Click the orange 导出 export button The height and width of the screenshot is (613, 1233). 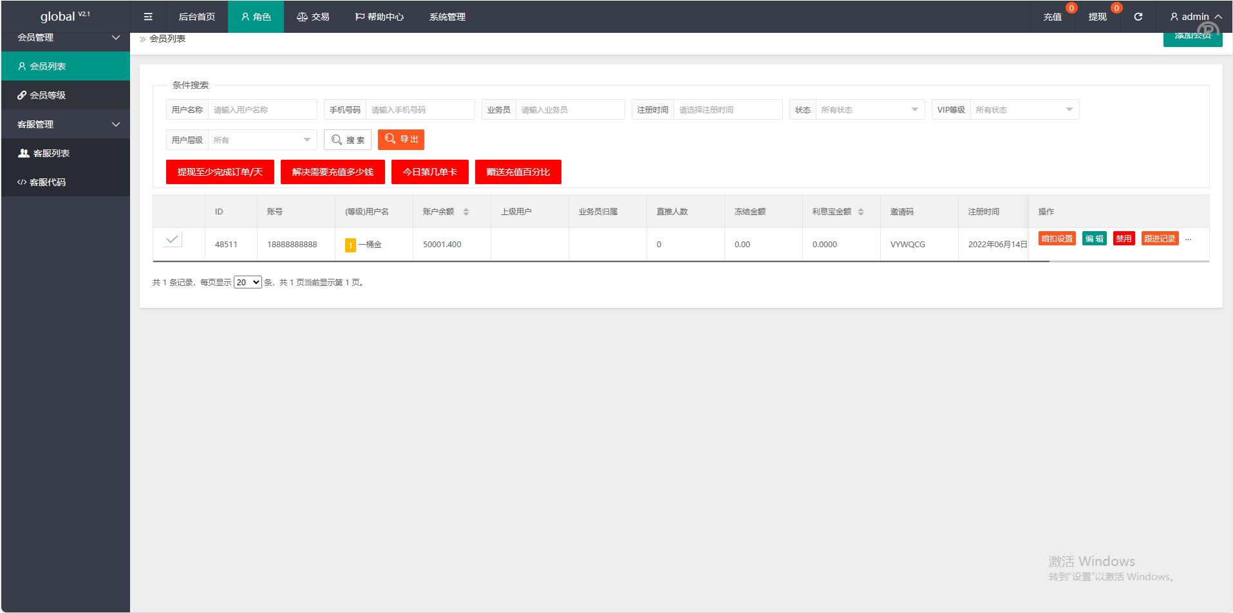coord(401,140)
